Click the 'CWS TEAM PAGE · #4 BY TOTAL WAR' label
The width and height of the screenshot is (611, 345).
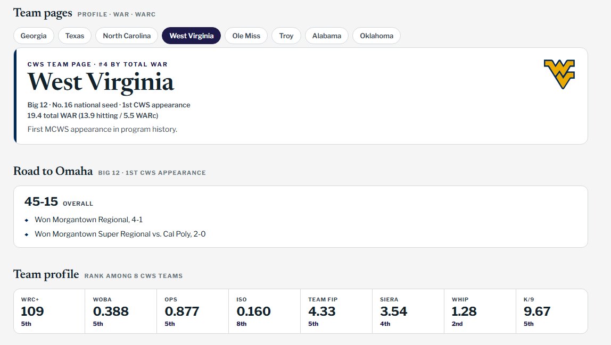tap(97, 64)
